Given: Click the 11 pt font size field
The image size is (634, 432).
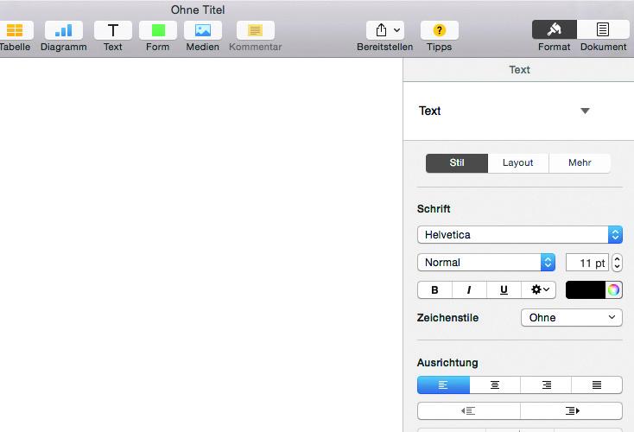Looking at the screenshot, I should [587, 263].
